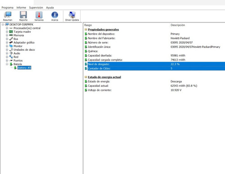This screenshot has width=225, height=174.
Task: Expand the Procesador(es) central node
Action: [x=7, y=28]
